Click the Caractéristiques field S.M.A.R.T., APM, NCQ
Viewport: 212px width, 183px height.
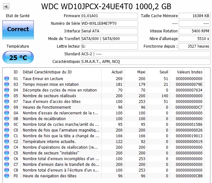click(146, 62)
